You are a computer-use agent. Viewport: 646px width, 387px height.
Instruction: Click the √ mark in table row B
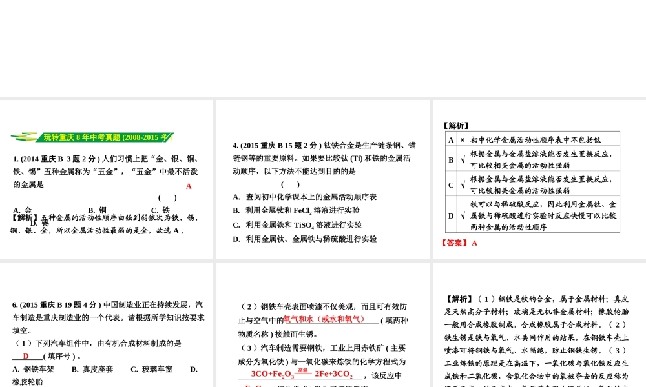click(463, 159)
